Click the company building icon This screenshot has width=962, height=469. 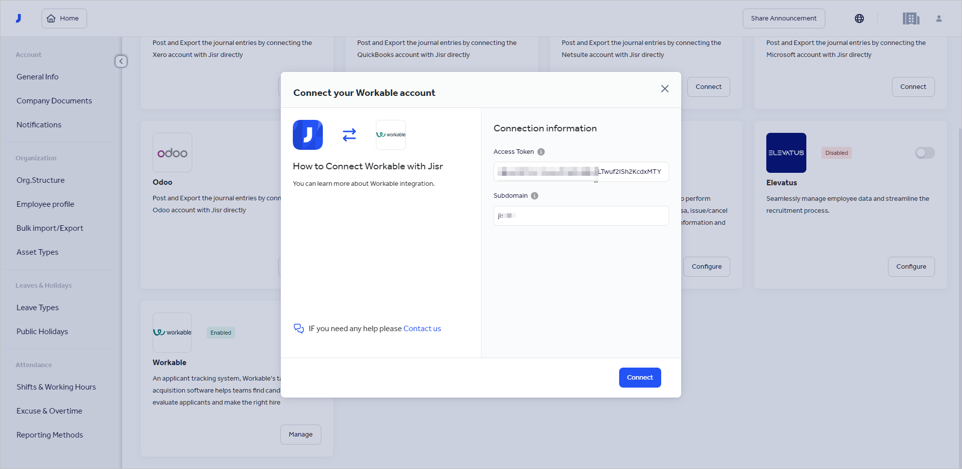[911, 18]
